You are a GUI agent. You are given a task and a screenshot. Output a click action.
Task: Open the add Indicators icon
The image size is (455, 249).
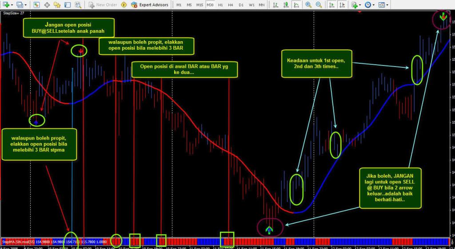click(354, 4)
